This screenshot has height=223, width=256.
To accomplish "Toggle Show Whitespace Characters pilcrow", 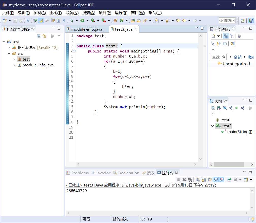I will coord(64,21).
